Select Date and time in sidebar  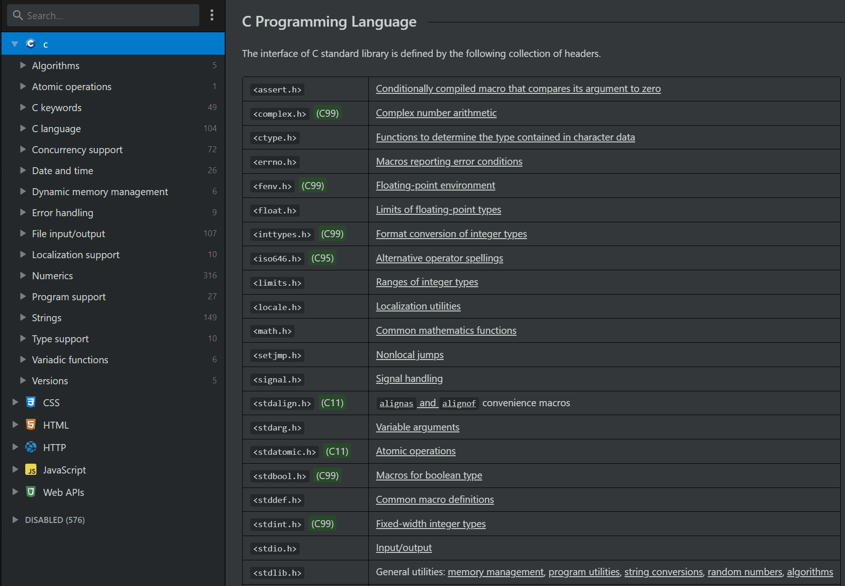(x=62, y=170)
